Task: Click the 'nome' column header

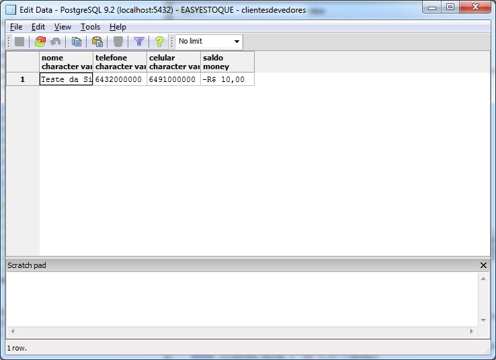Action: (x=66, y=62)
